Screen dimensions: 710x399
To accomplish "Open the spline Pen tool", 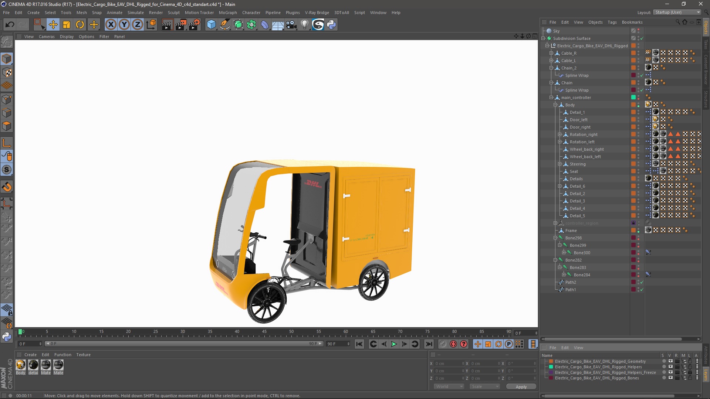I will coord(225,25).
